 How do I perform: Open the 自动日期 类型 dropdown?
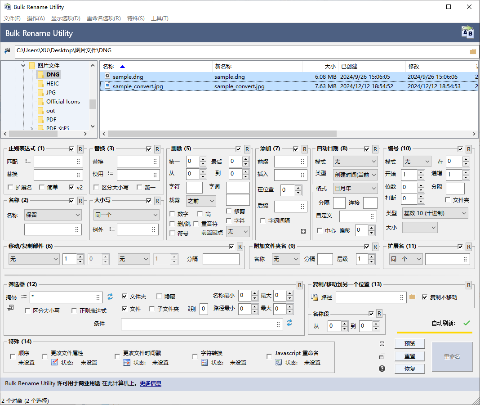point(355,175)
